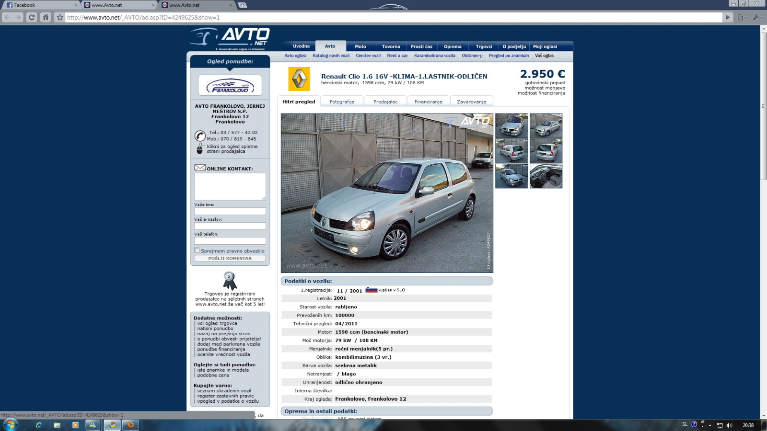Screen dimensions: 767x431
Task: Open the Tovorna menu item
Action: point(391,46)
